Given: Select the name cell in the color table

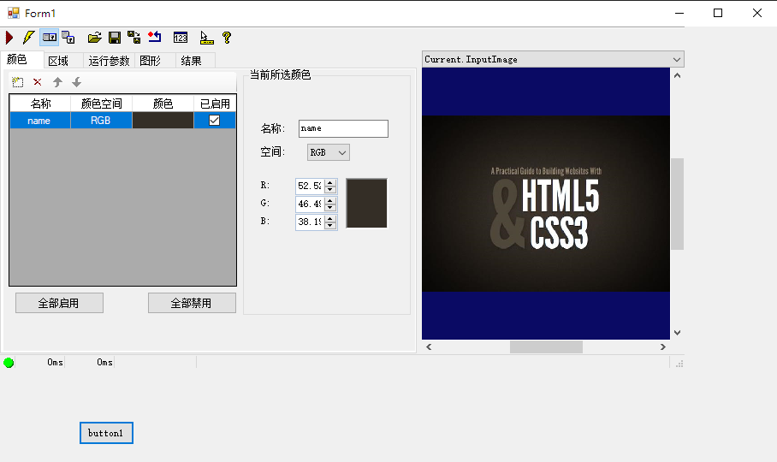Looking at the screenshot, I should tap(39, 121).
